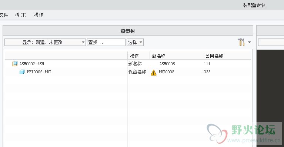
Task: Open the 树(T) menu
Action: point(21,15)
